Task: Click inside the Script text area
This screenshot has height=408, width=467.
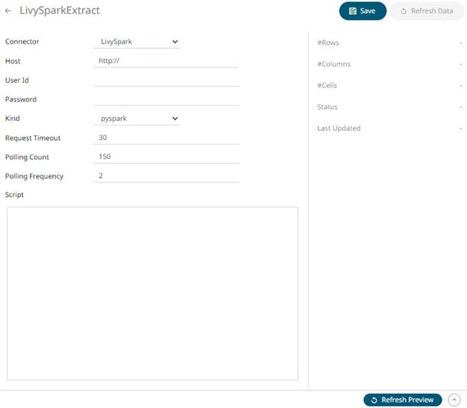Action: pyautogui.click(x=152, y=292)
